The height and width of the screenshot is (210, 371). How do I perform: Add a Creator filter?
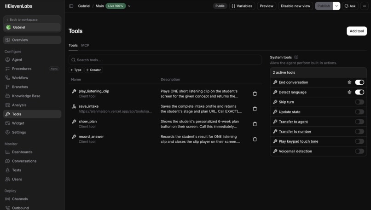coord(93,70)
